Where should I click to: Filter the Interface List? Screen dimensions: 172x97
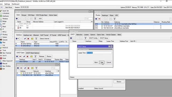point(36,39)
